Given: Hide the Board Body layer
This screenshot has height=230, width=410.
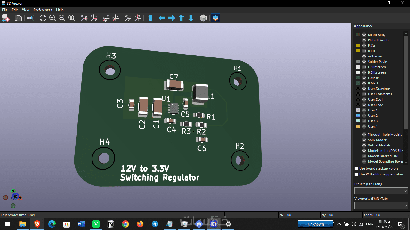Looking at the screenshot, I should coord(364,35).
